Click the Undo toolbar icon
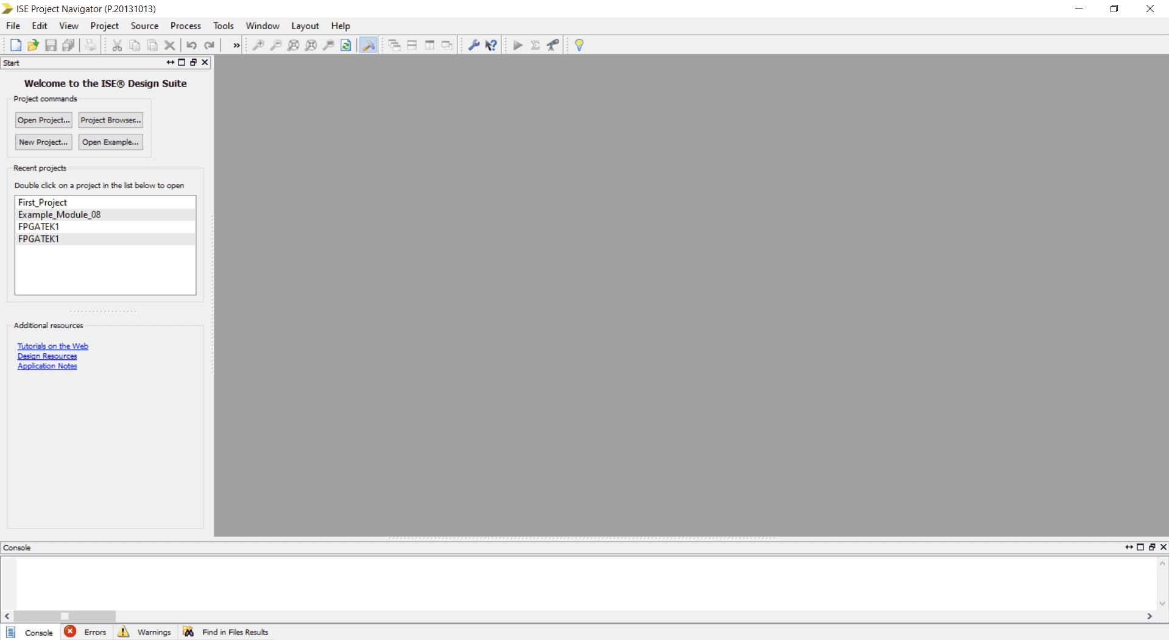The image size is (1169, 640). click(x=191, y=44)
